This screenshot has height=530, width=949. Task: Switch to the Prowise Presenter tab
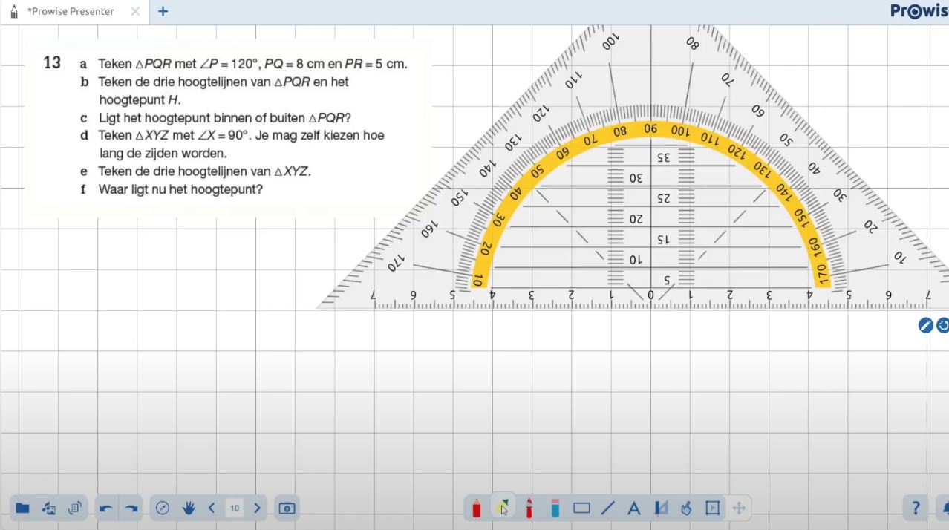71,12
